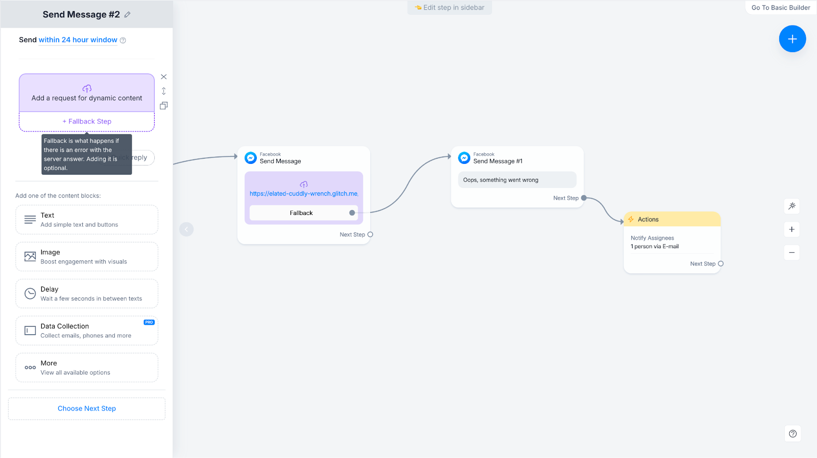This screenshot has width=817, height=458.
Task: Select the Send Message #1 node Messenger icon
Action: (x=464, y=158)
